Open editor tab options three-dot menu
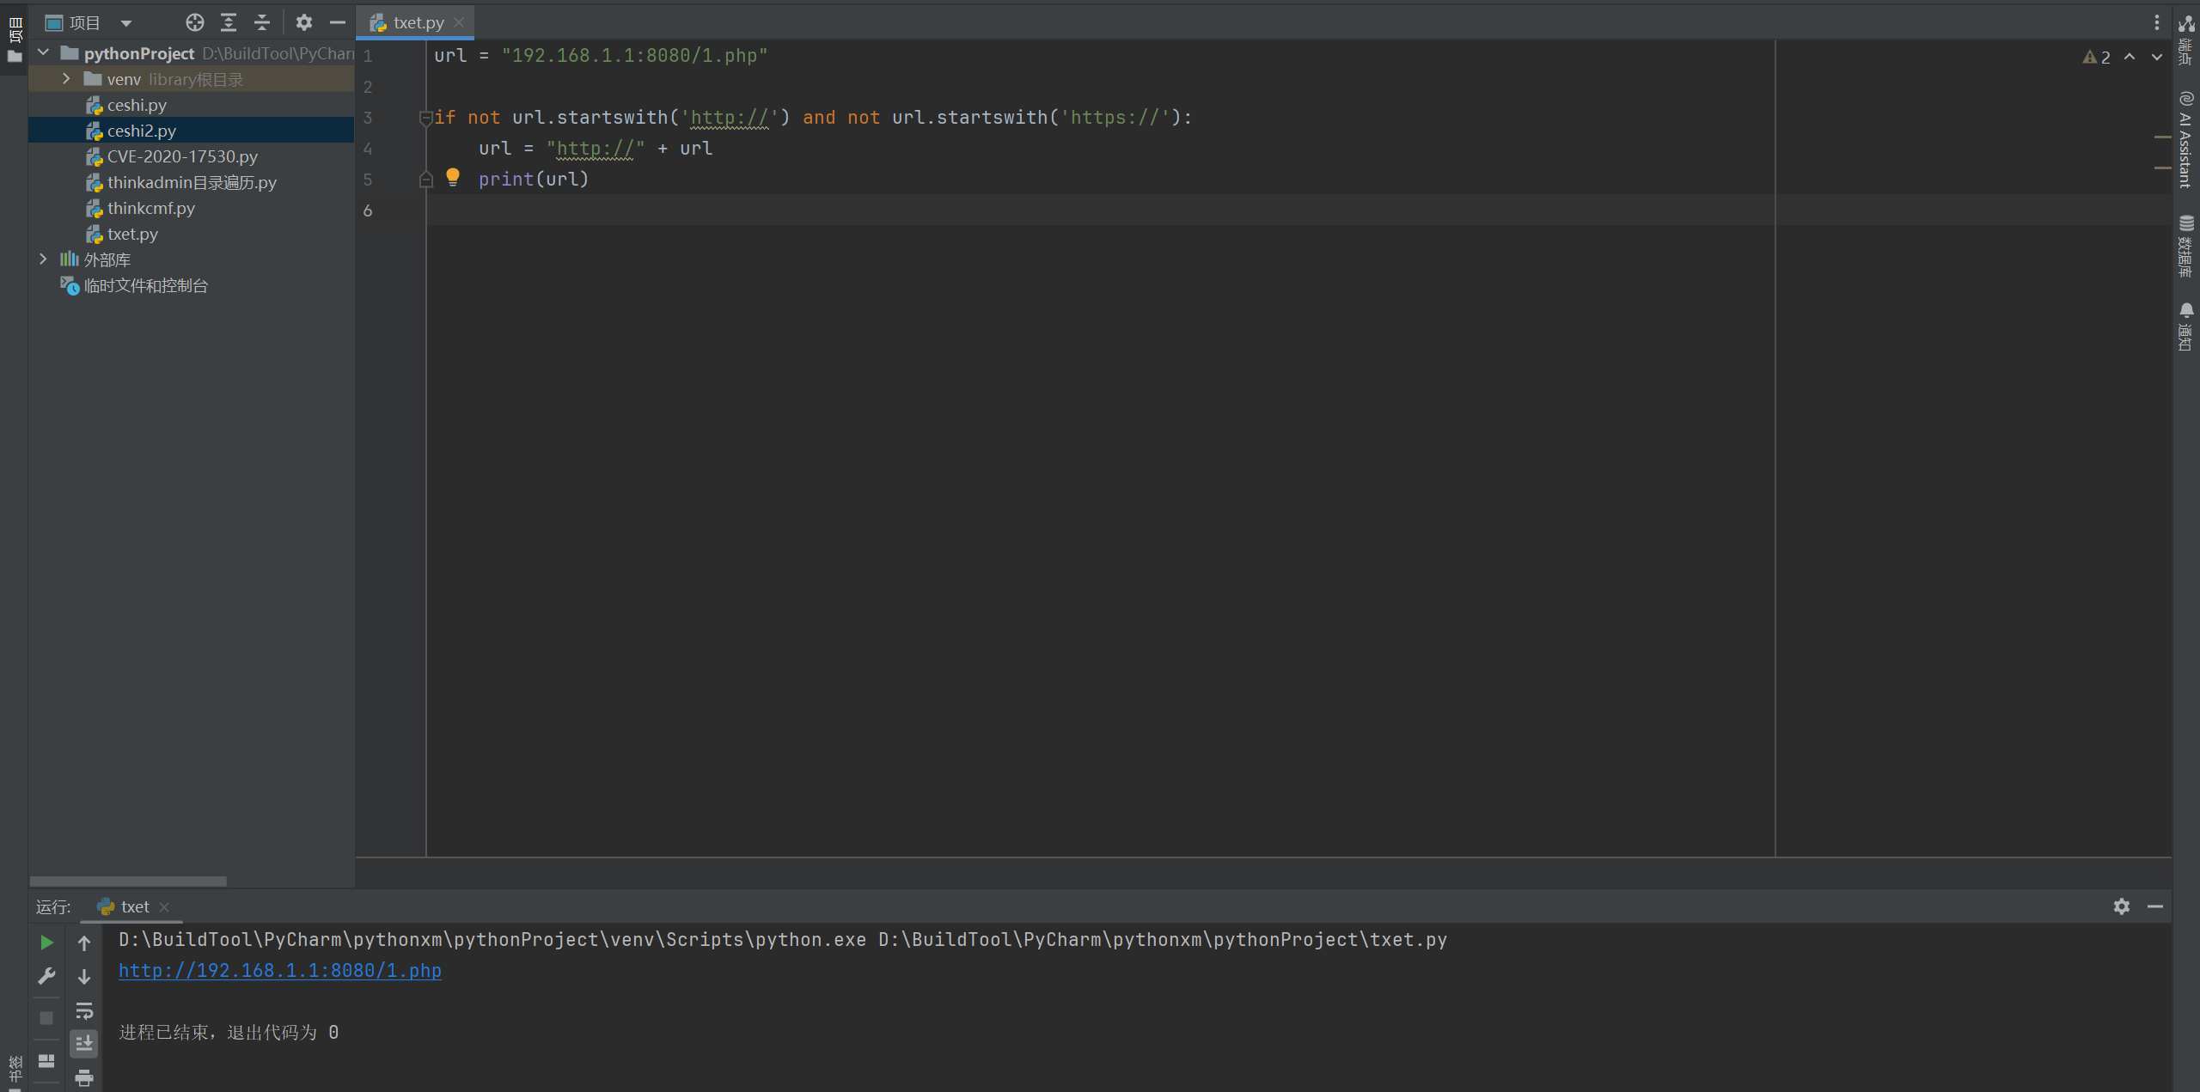This screenshot has width=2200, height=1092. [2156, 23]
